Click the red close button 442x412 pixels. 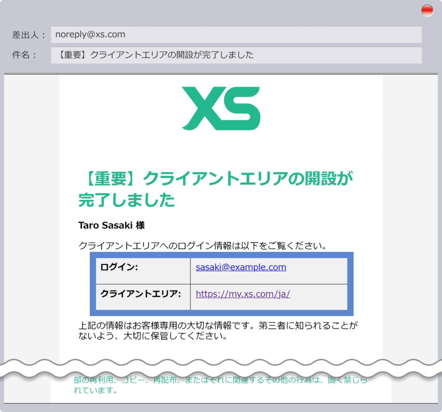pos(427,10)
